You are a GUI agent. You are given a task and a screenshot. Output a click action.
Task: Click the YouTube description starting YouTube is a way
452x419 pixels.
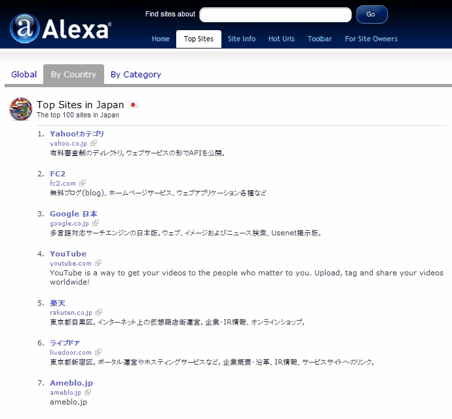pyautogui.click(x=247, y=277)
